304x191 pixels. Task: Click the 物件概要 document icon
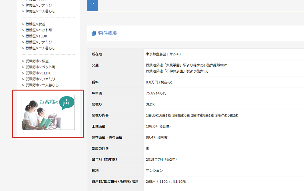coord(94,33)
